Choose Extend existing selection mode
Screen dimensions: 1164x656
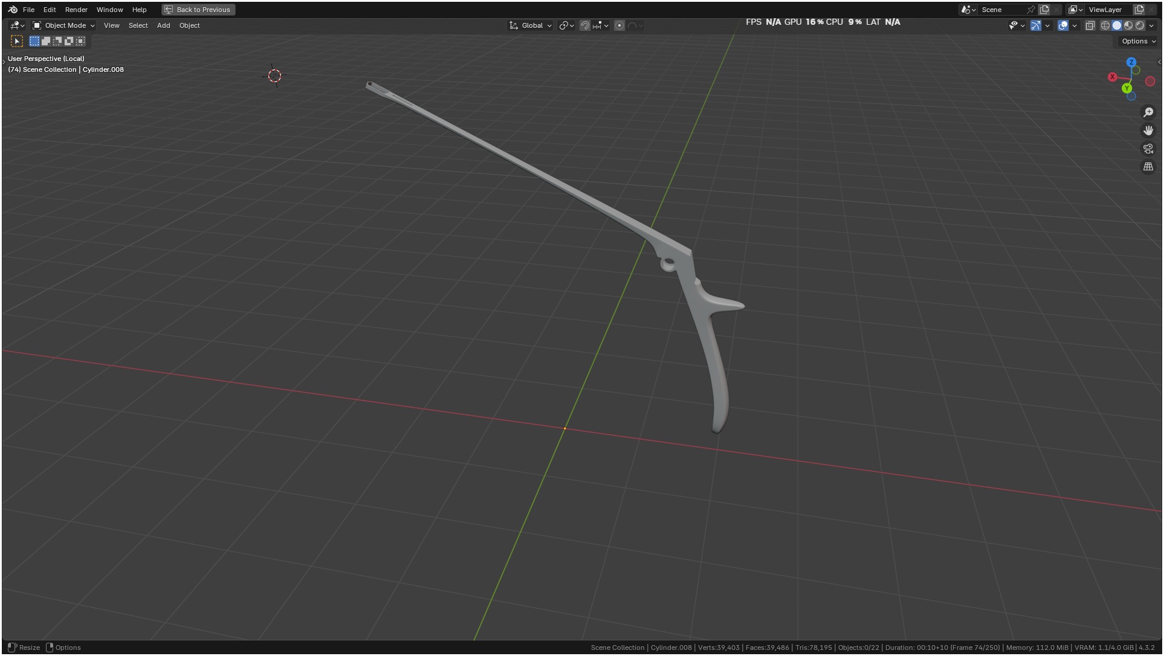click(46, 41)
